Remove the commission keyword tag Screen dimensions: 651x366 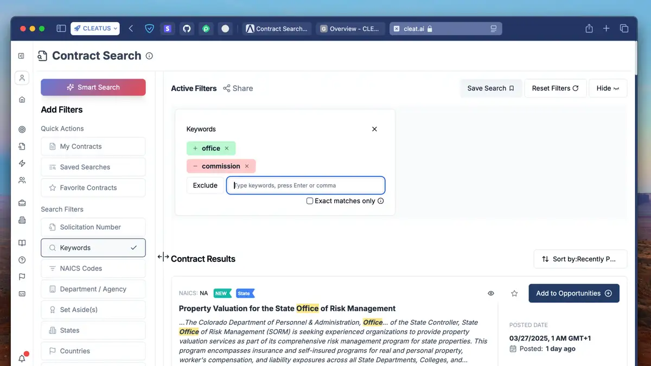click(247, 166)
